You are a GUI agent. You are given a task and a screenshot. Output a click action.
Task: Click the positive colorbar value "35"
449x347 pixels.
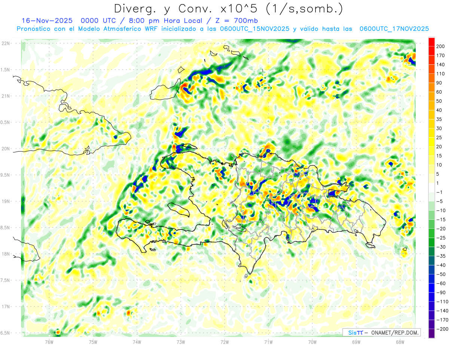[439, 119]
